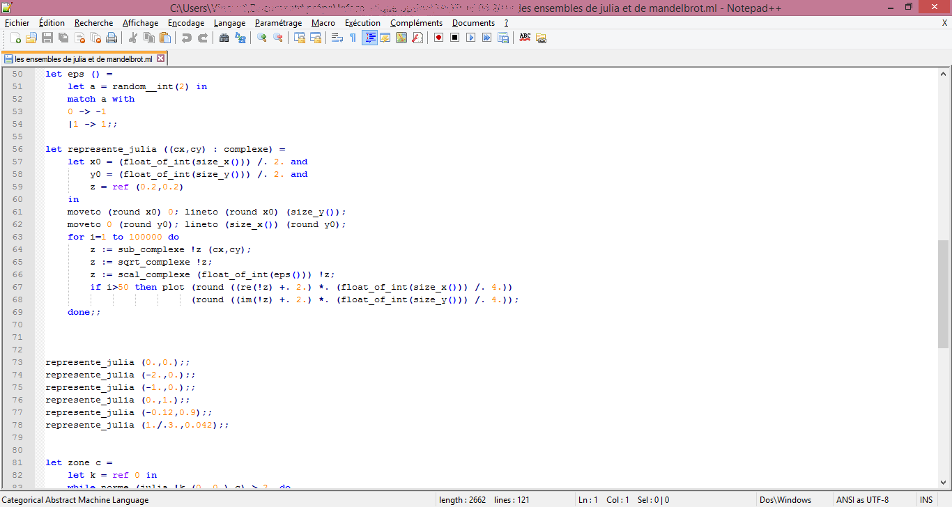Open the Édition menu
This screenshot has height=507, width=952.
52,23
